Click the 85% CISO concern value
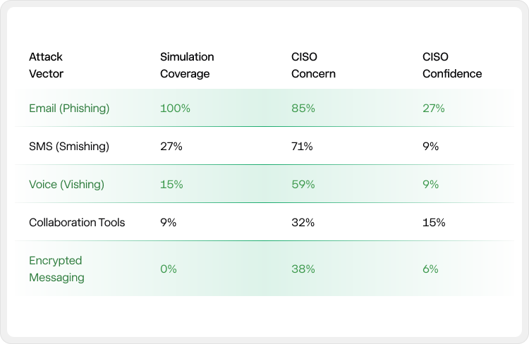Viewport: 529px width, 344px height. coord(304,109)
